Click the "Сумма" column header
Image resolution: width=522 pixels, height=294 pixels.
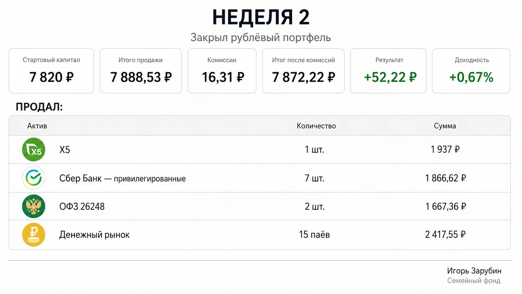pyautogui.click(x=445, y=126)
